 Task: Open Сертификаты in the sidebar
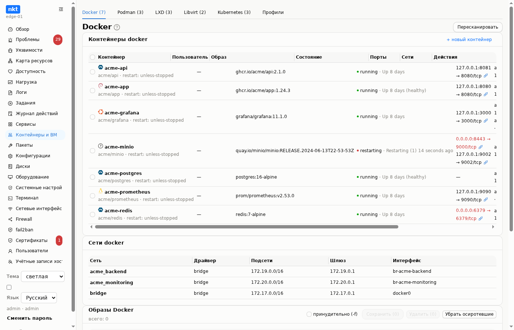[x=35, y=241]
